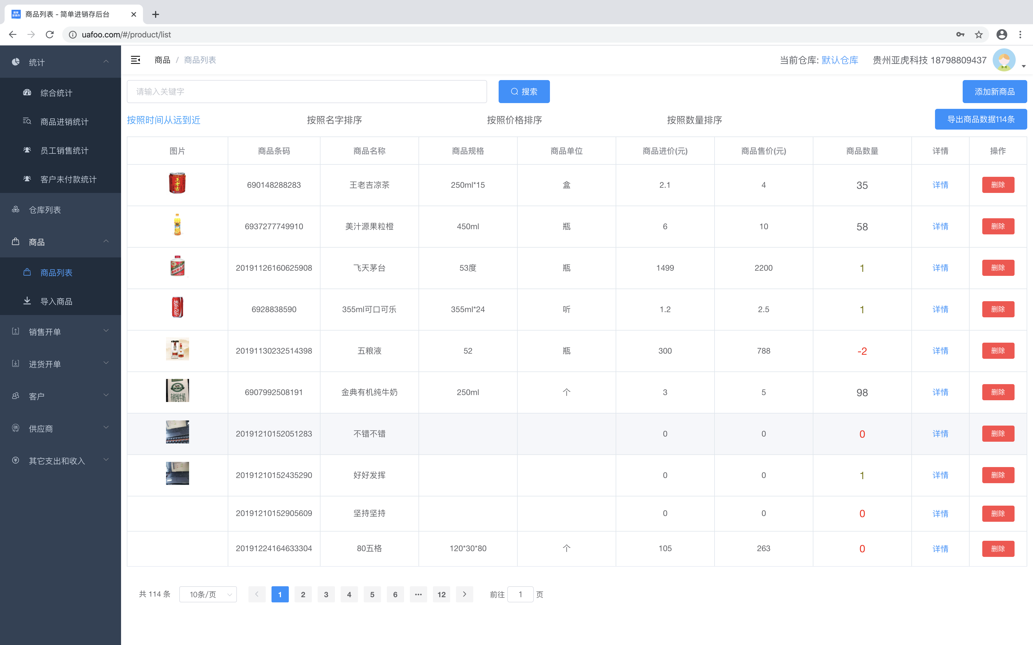Screen dimensions: 1033x645
Task: Click the browser back arrow
Action: tap(12, 35)
